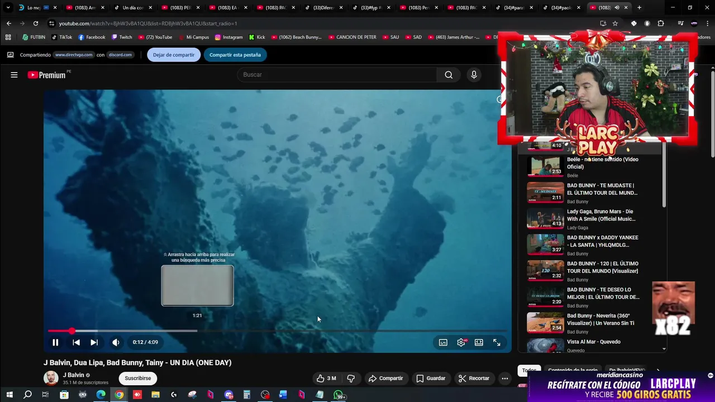Image resolution: width=715 pixels, height=402 pixels.
Task: Open CANCION DE PETER bookmark
Action: point(352,37)
